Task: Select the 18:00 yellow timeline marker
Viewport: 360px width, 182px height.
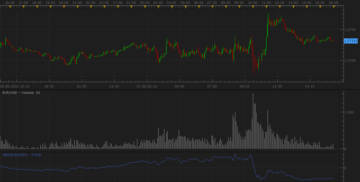Action: click(37, 7)
